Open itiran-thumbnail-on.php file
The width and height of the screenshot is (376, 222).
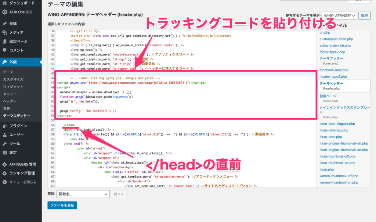click(x=337, y=163)
